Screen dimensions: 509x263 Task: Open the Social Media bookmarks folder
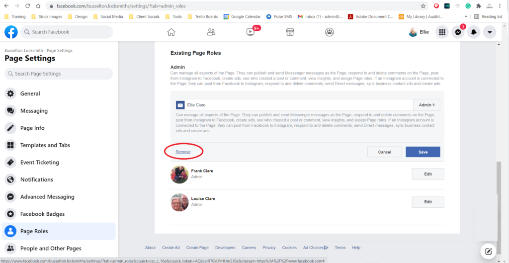click(x=108, y=16)
